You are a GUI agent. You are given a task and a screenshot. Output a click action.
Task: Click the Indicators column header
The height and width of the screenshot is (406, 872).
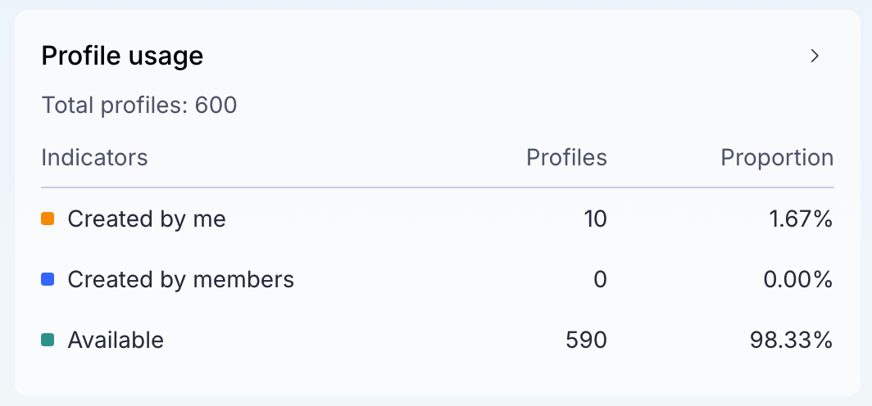point(94,158)
